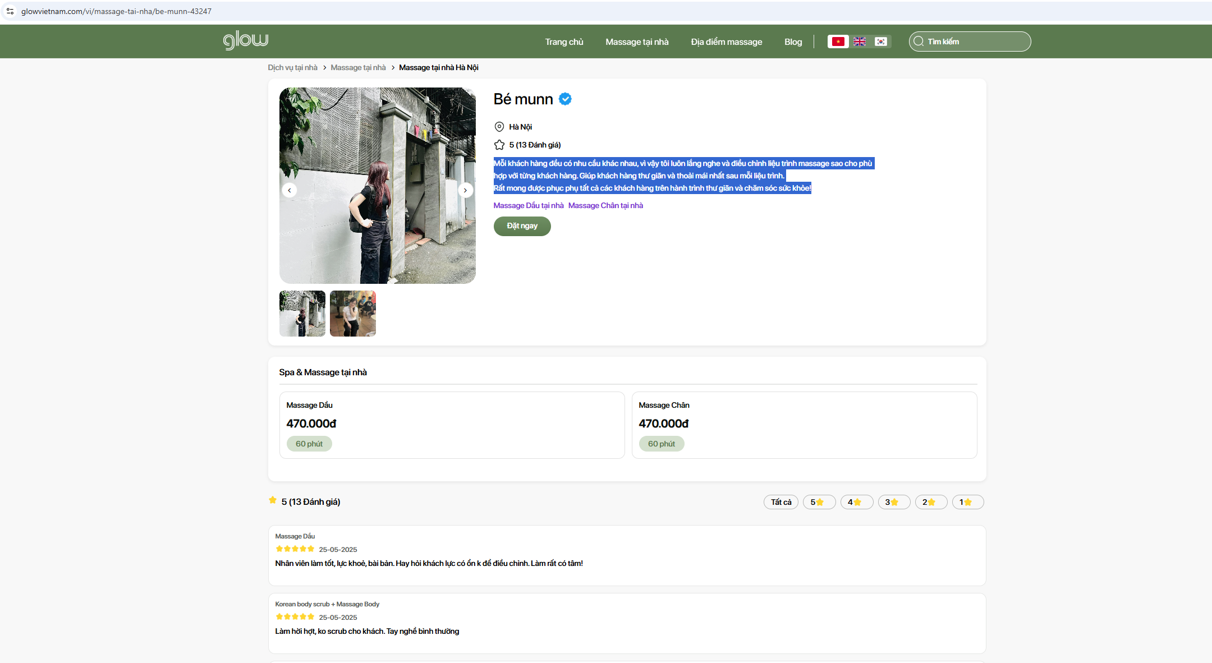Viewport: 1212px width, 663px height.
Task: Filter reviews by 5 stars
Action: 819,502
